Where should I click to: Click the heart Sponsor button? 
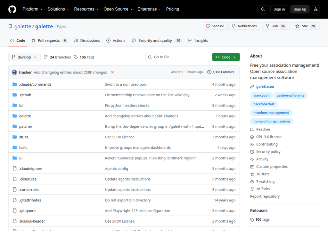(x=215, y=26)
